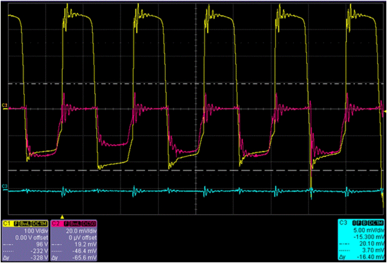This screenshot has height=263, width=387.
Task: Click the yellow trigger time marker below grid
Action: tap(62, 216)
